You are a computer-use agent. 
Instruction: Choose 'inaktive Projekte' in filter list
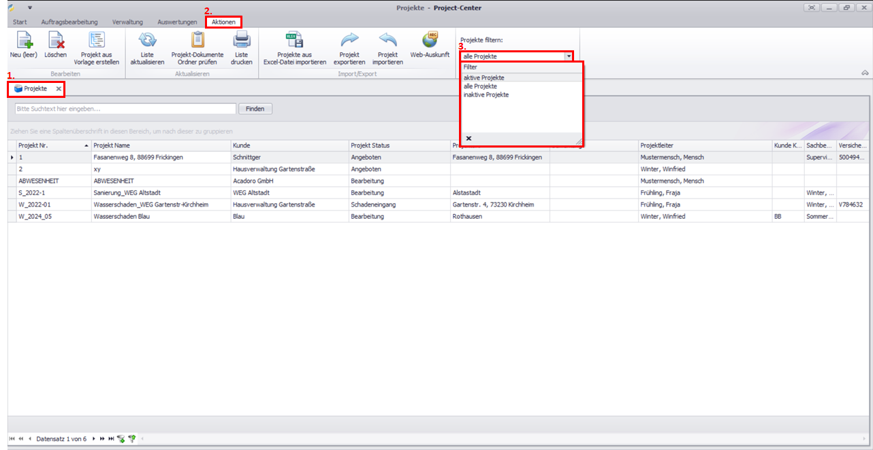tap(486, 95)
